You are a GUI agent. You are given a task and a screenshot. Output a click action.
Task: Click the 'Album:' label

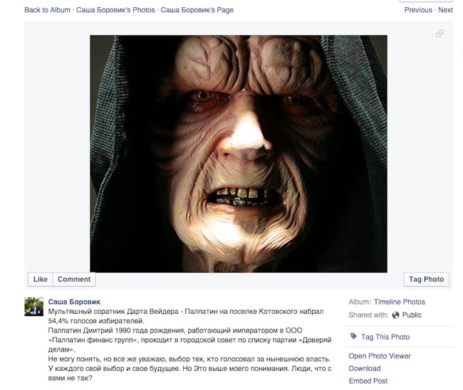359,302
